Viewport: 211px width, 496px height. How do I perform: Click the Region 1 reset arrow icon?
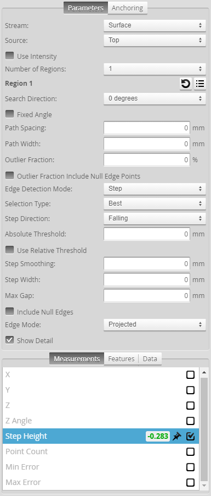point(185,84)
